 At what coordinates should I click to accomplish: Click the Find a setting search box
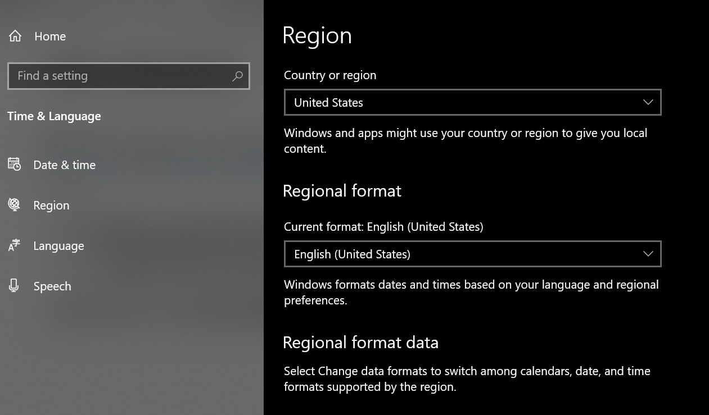pos(129,76)
